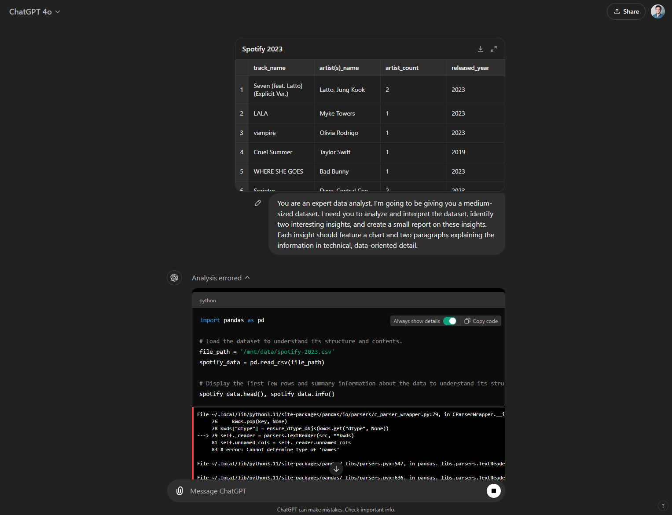Click the Copy code button
Screen dimensions: 672x515
coord(481,321)
